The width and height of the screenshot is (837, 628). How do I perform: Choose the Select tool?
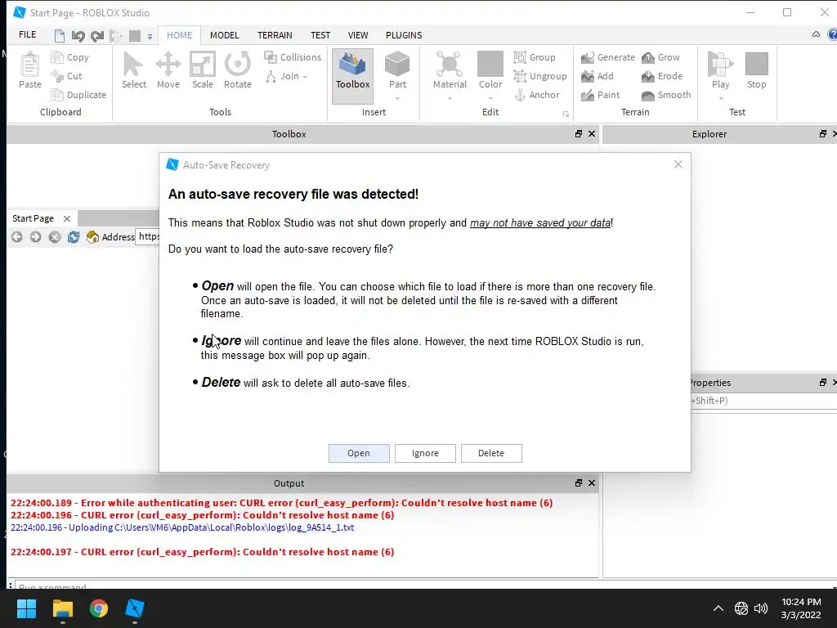tap(133, 70)
